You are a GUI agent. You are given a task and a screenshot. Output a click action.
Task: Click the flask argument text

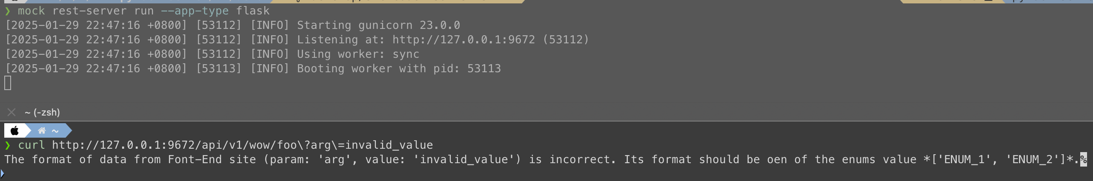point(253,11)
